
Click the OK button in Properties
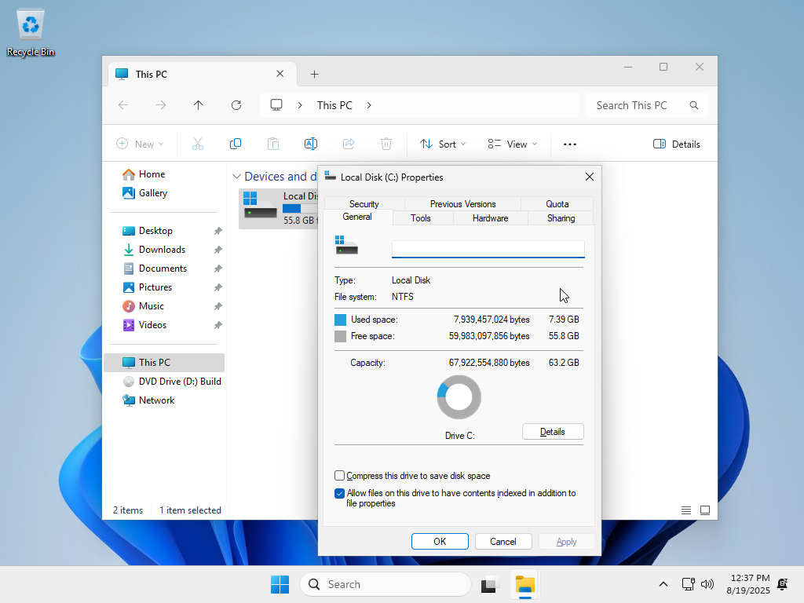coord(440,542)
